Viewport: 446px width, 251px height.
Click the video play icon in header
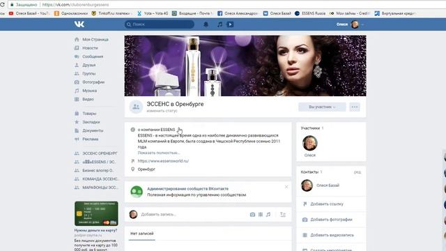(x=230, y=24)
